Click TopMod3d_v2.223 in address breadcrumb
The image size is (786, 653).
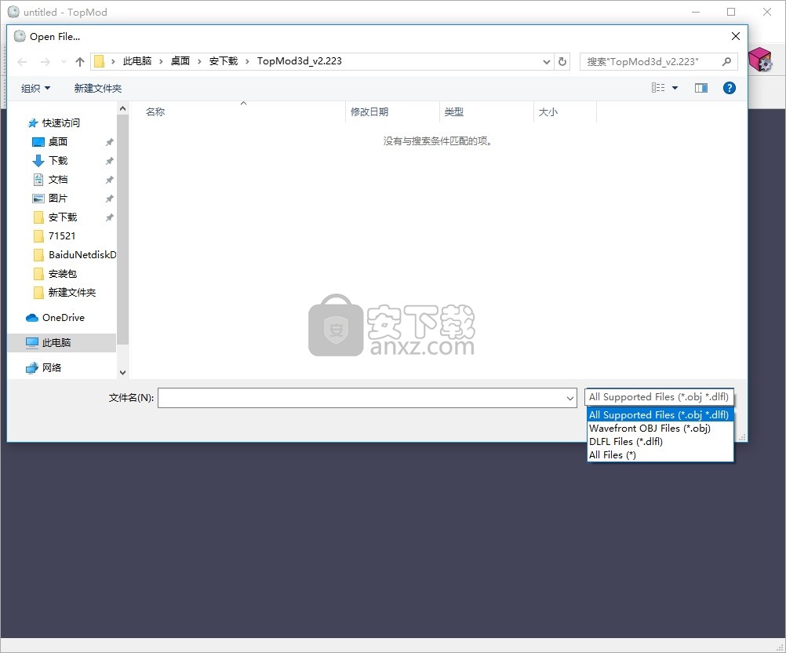(x=300, y=61)
